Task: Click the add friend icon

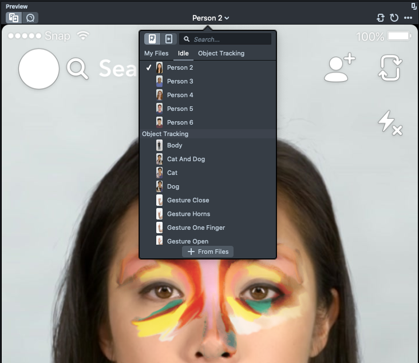Action: pos(339,69)
